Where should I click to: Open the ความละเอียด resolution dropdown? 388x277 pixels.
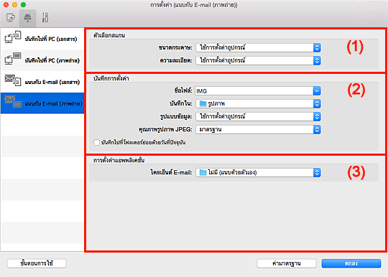click(x=258, y=60)
